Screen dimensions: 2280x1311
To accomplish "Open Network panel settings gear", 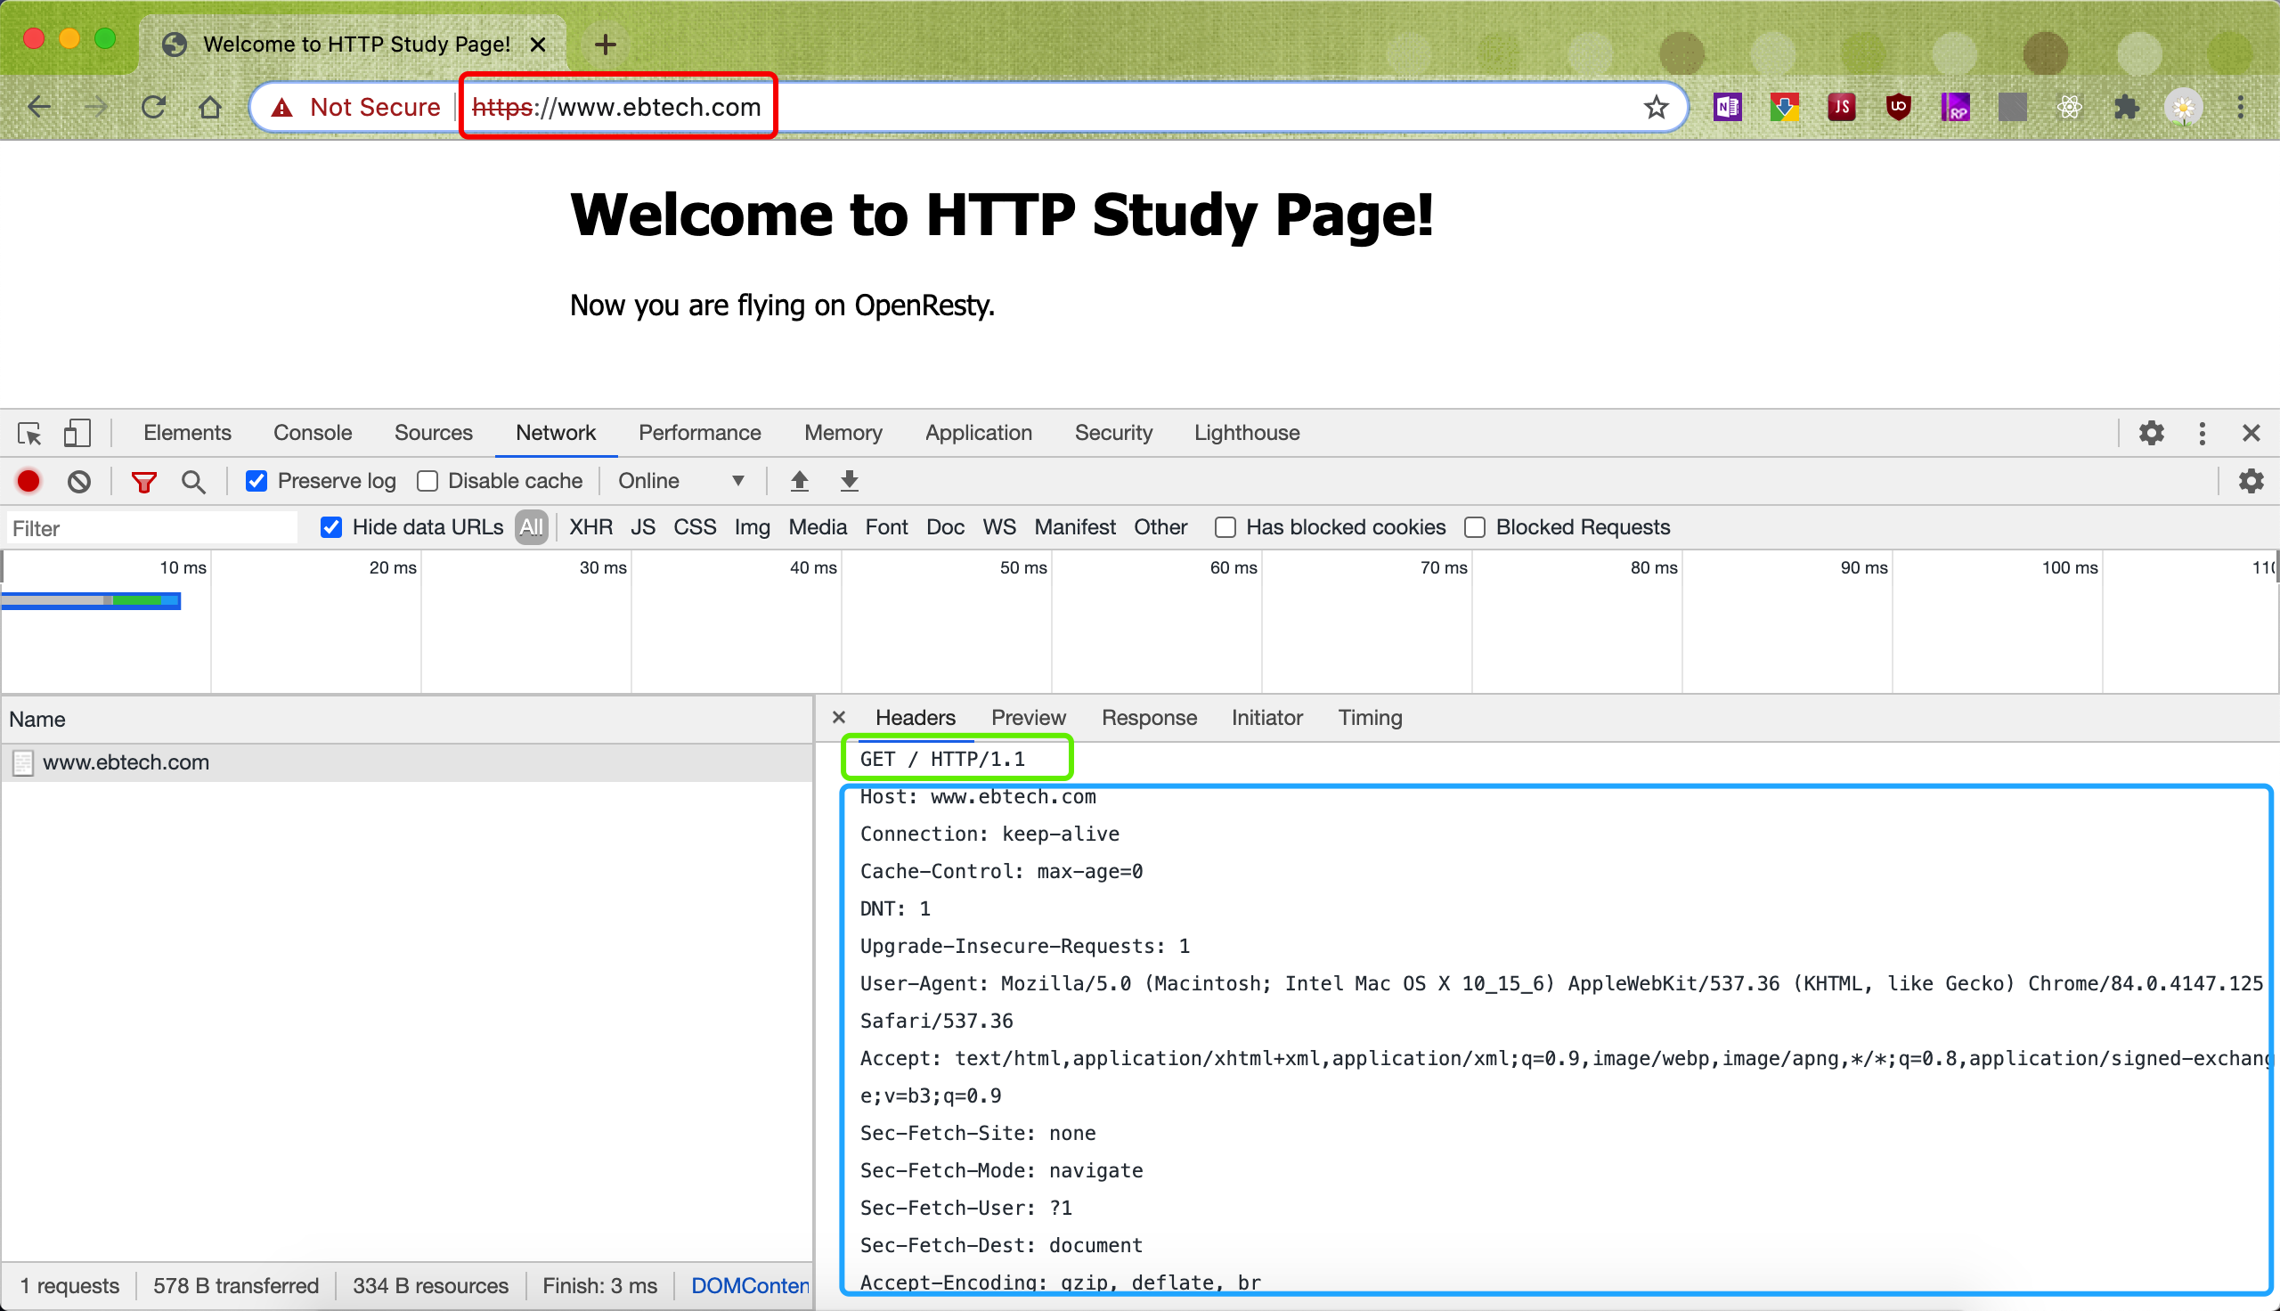I will (2251, 481).
